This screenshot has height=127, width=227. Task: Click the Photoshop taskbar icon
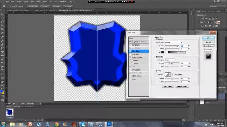point(109,124)
